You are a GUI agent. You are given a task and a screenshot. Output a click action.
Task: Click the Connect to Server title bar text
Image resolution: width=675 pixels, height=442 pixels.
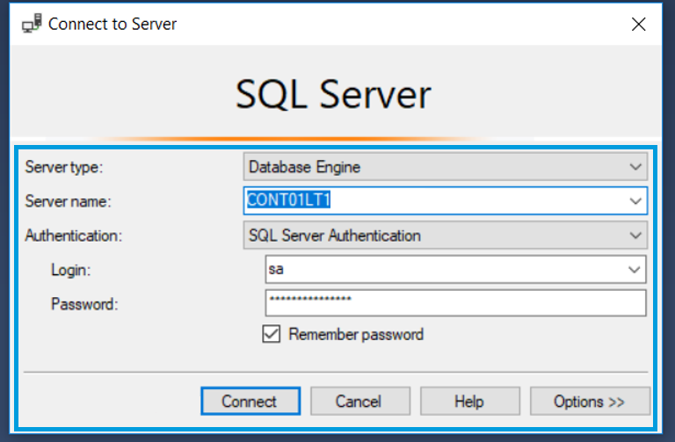[x=112, y=25]
